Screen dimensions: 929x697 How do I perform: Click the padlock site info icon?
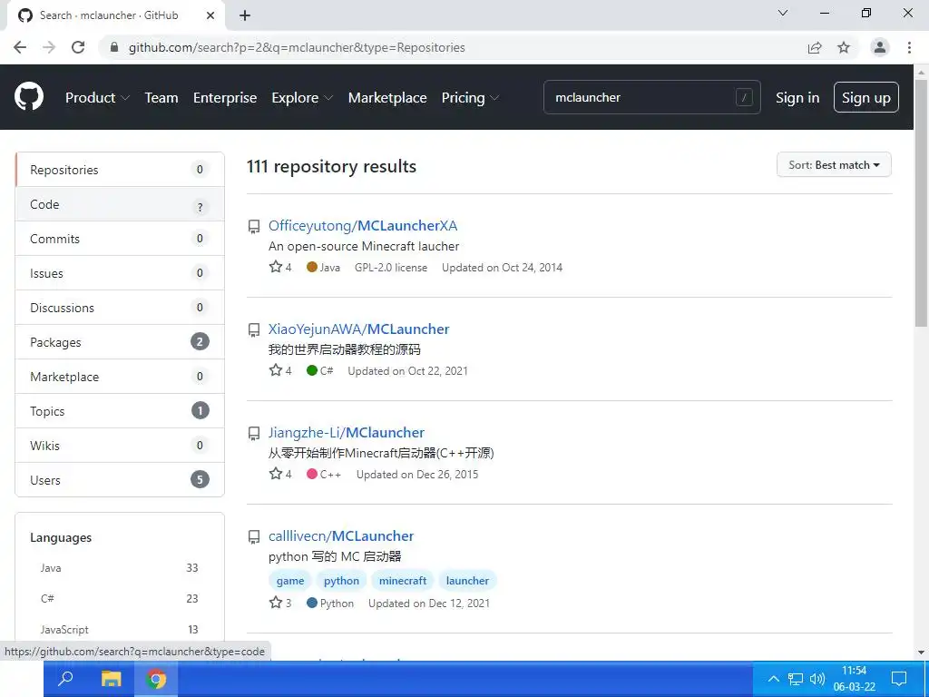click(115, 47)
